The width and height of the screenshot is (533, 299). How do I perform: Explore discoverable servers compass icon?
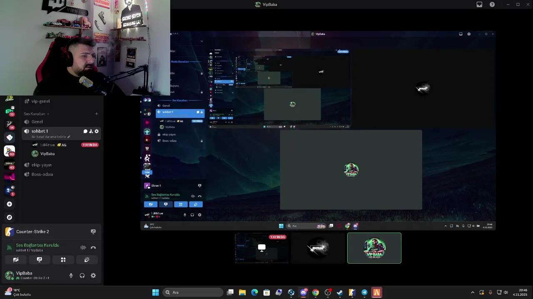click(x=9, y=217)
